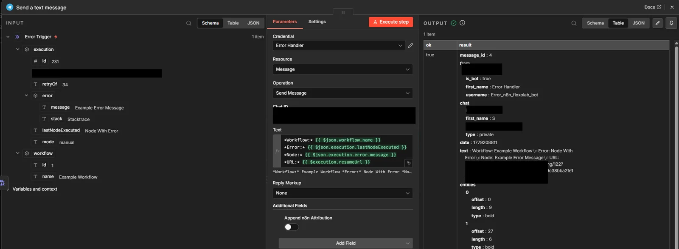Select the INPUT Schema view tab
This screenshot has width=679, height=249.
tap(210, 23)
